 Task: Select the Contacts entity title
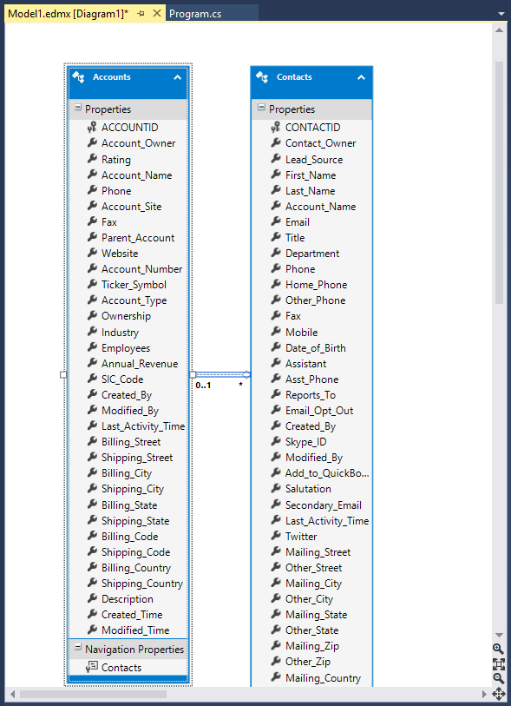(x=294, y=77)
